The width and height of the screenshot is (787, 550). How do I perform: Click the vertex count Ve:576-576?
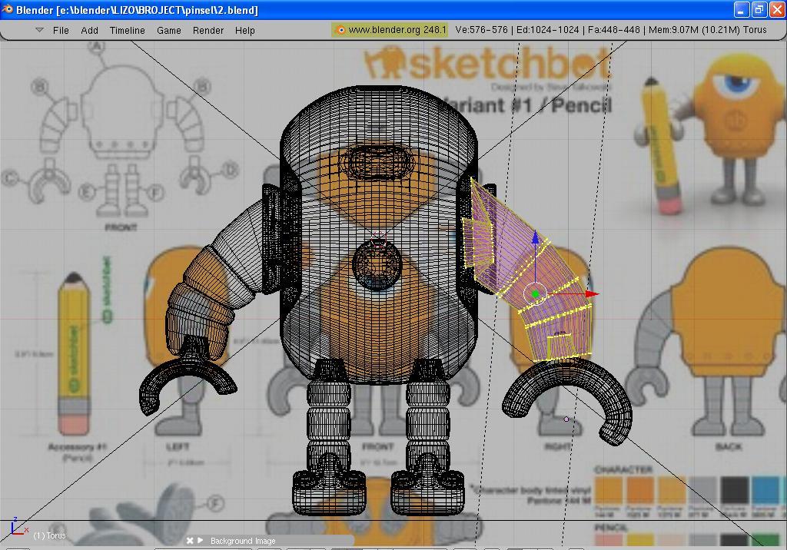(x=481, y=30)
